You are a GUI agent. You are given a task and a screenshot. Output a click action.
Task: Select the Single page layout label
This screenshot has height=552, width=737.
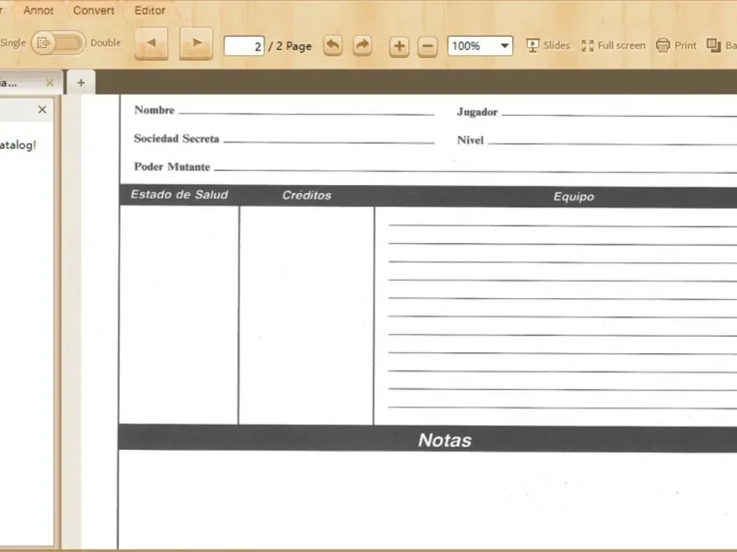[x=13, y=42]
